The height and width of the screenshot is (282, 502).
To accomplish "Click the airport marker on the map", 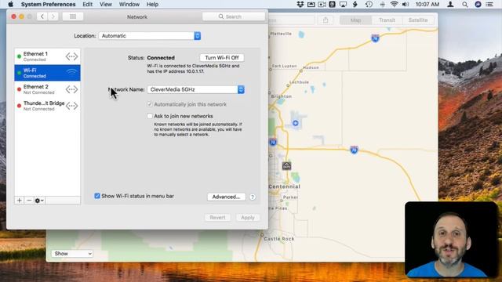I will pos(295,123).
